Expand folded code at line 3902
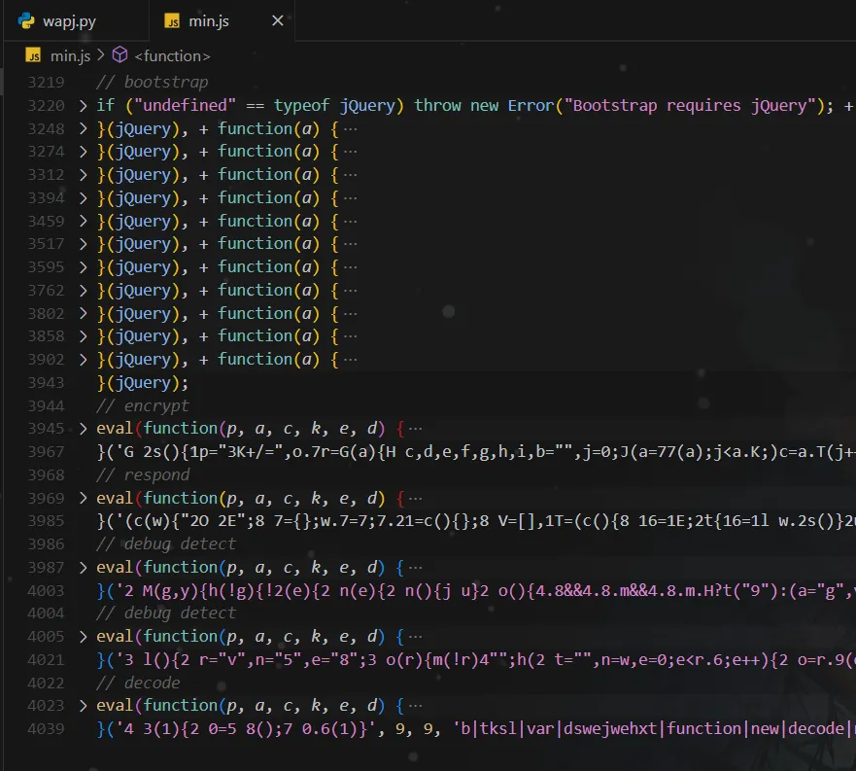The image size is (856, 771). [x=83, y=360]
